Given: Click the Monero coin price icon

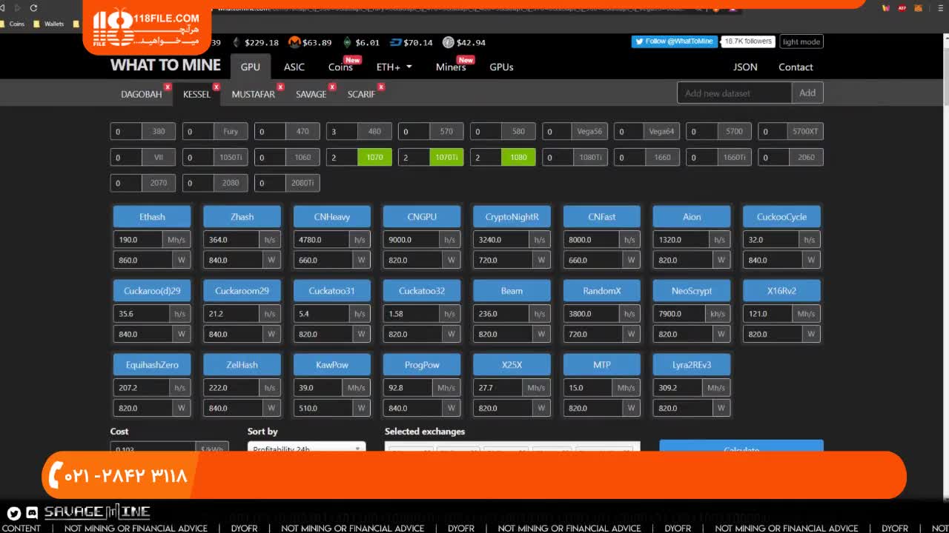Looking at the screenshot, I should [x=294, y=42].
